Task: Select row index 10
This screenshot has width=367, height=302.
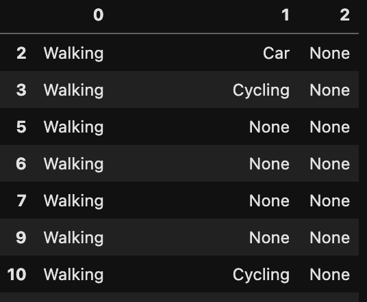Action: (x=16, y=275)
